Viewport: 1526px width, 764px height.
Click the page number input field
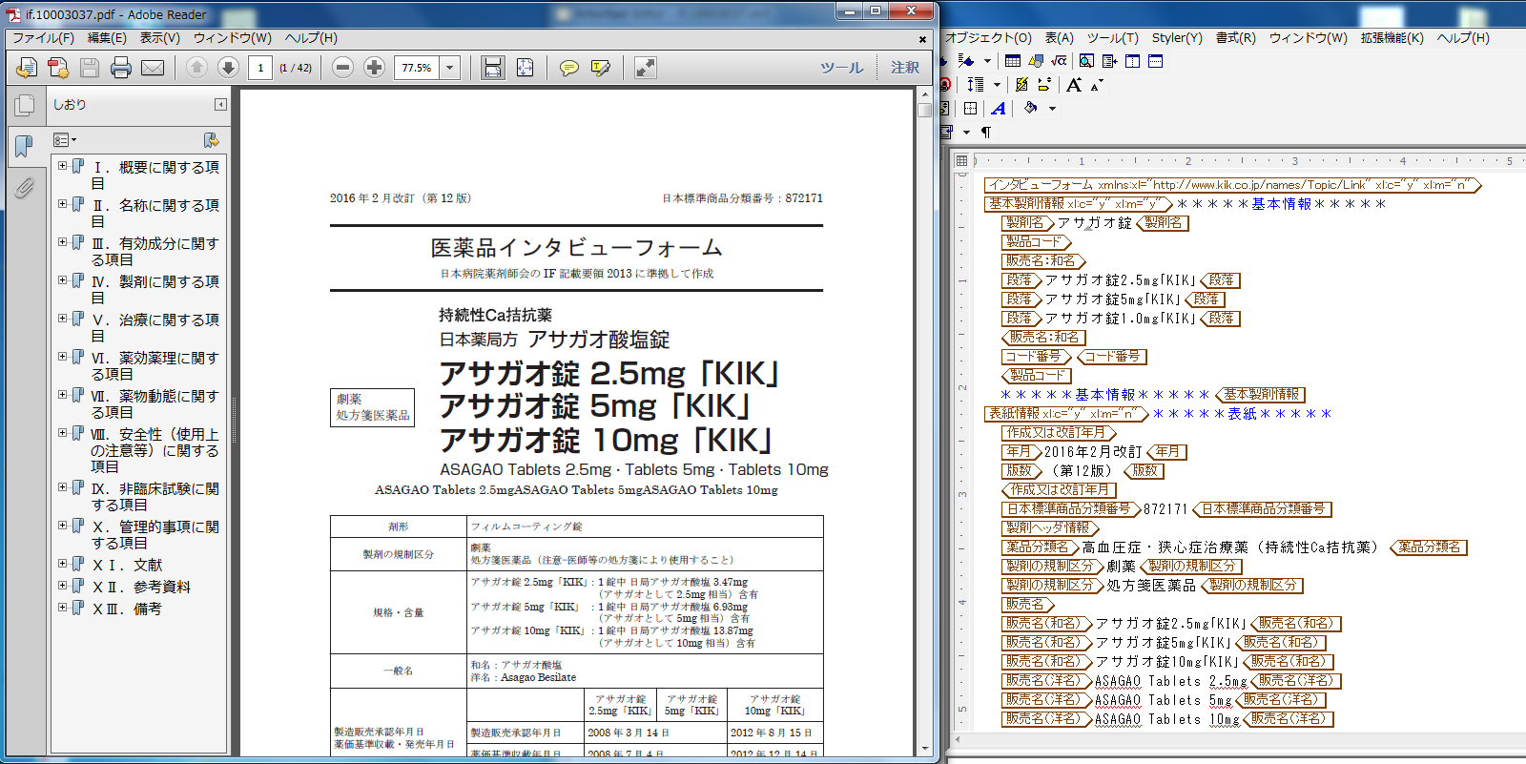pyautogui.click(x=260, y=68)
